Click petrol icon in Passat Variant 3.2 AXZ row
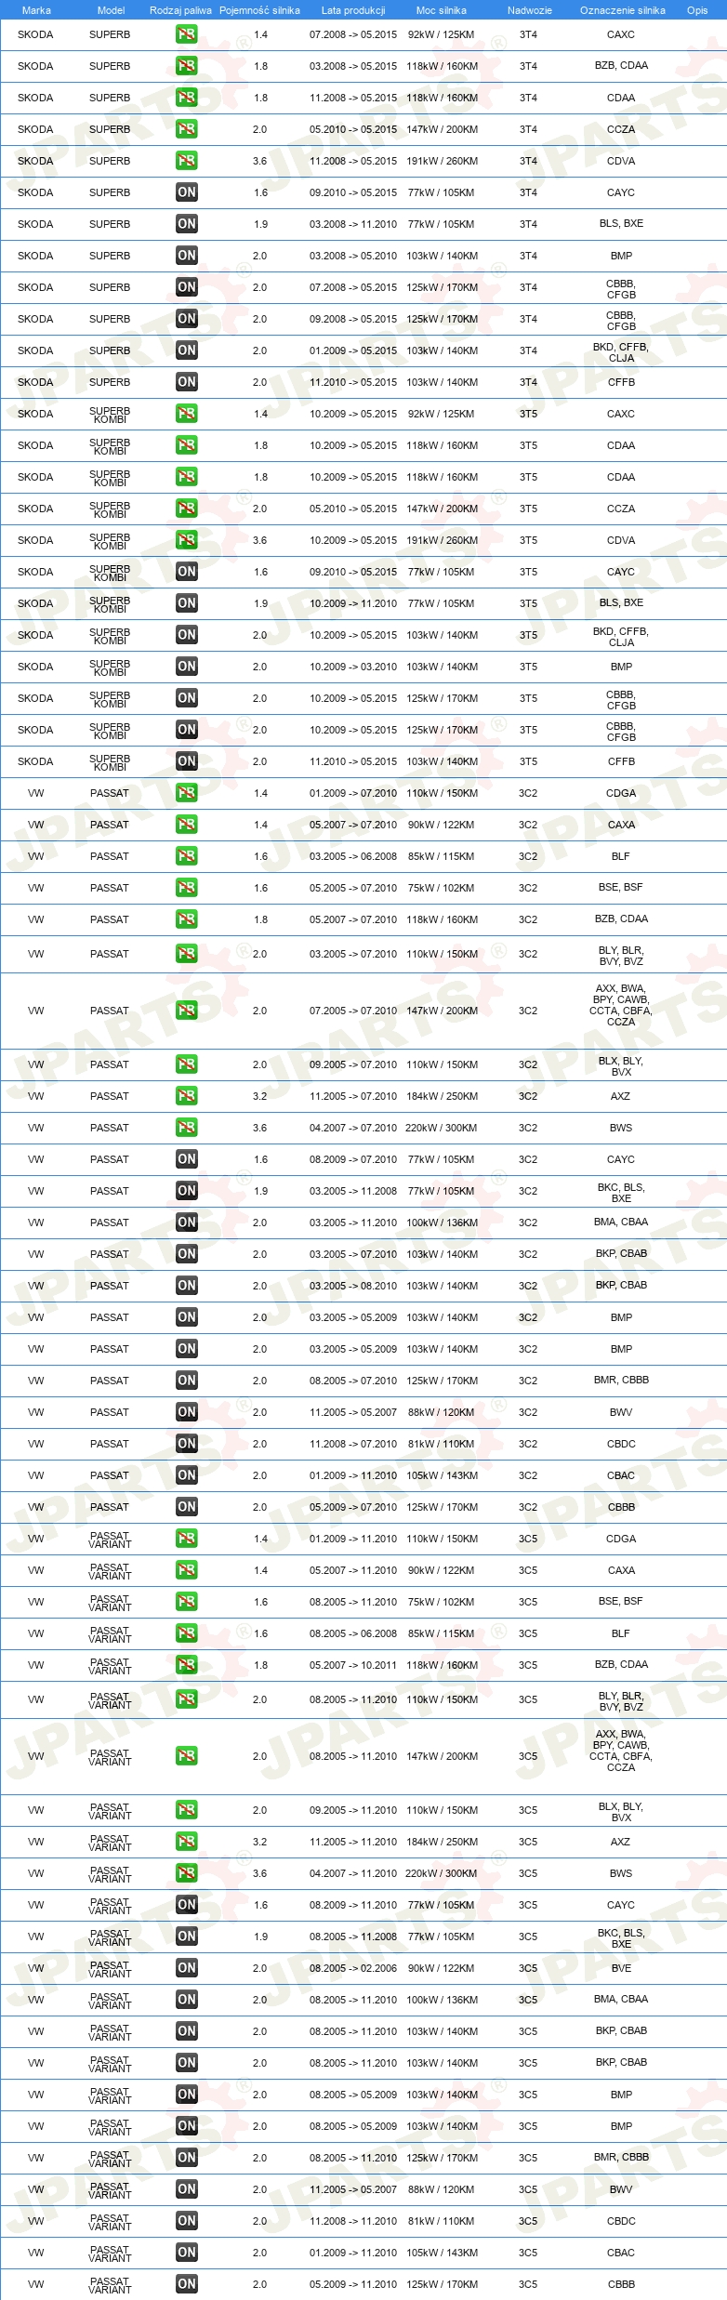The image size is (727, 2300). tap(187, 1842)
